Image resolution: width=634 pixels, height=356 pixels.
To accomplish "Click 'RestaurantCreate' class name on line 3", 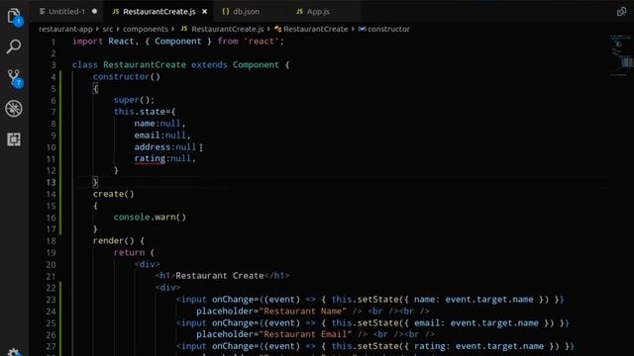I will coord(145,64).
